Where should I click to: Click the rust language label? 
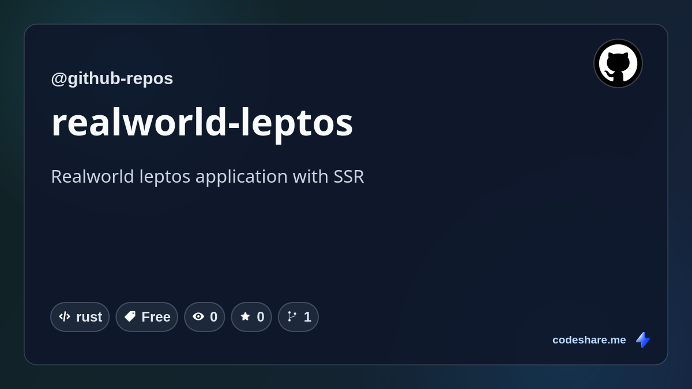89,317
